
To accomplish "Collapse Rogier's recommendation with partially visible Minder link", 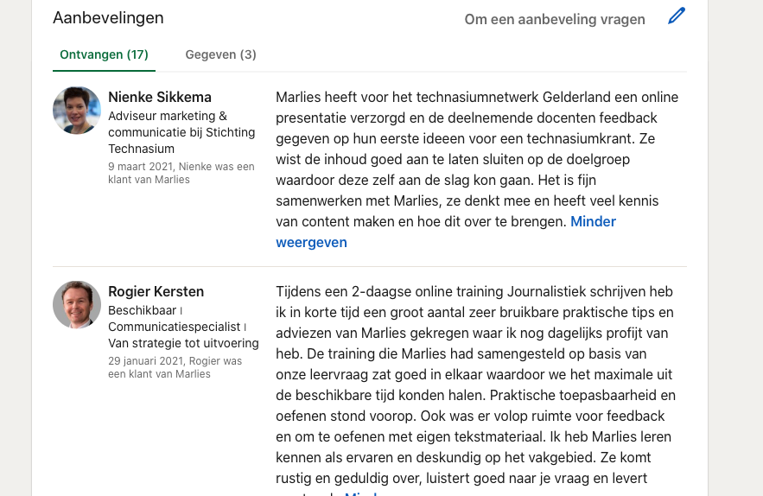I will click(x=360, y=493).
